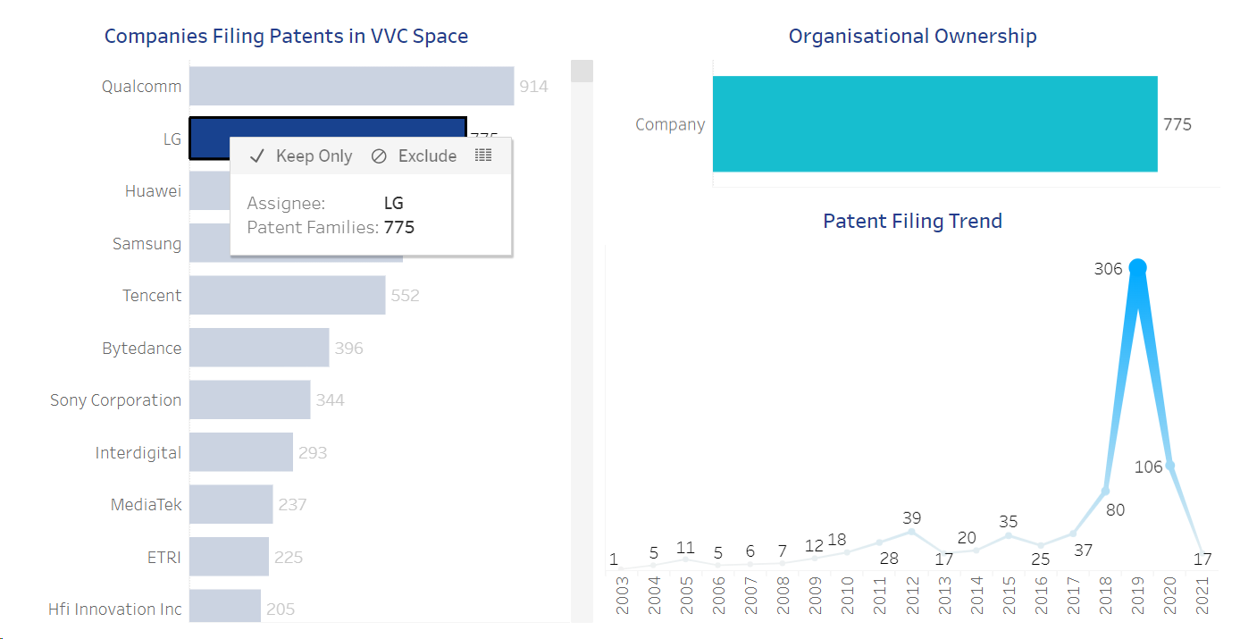Select the MediaTek bar

click(x=230, y=504)
